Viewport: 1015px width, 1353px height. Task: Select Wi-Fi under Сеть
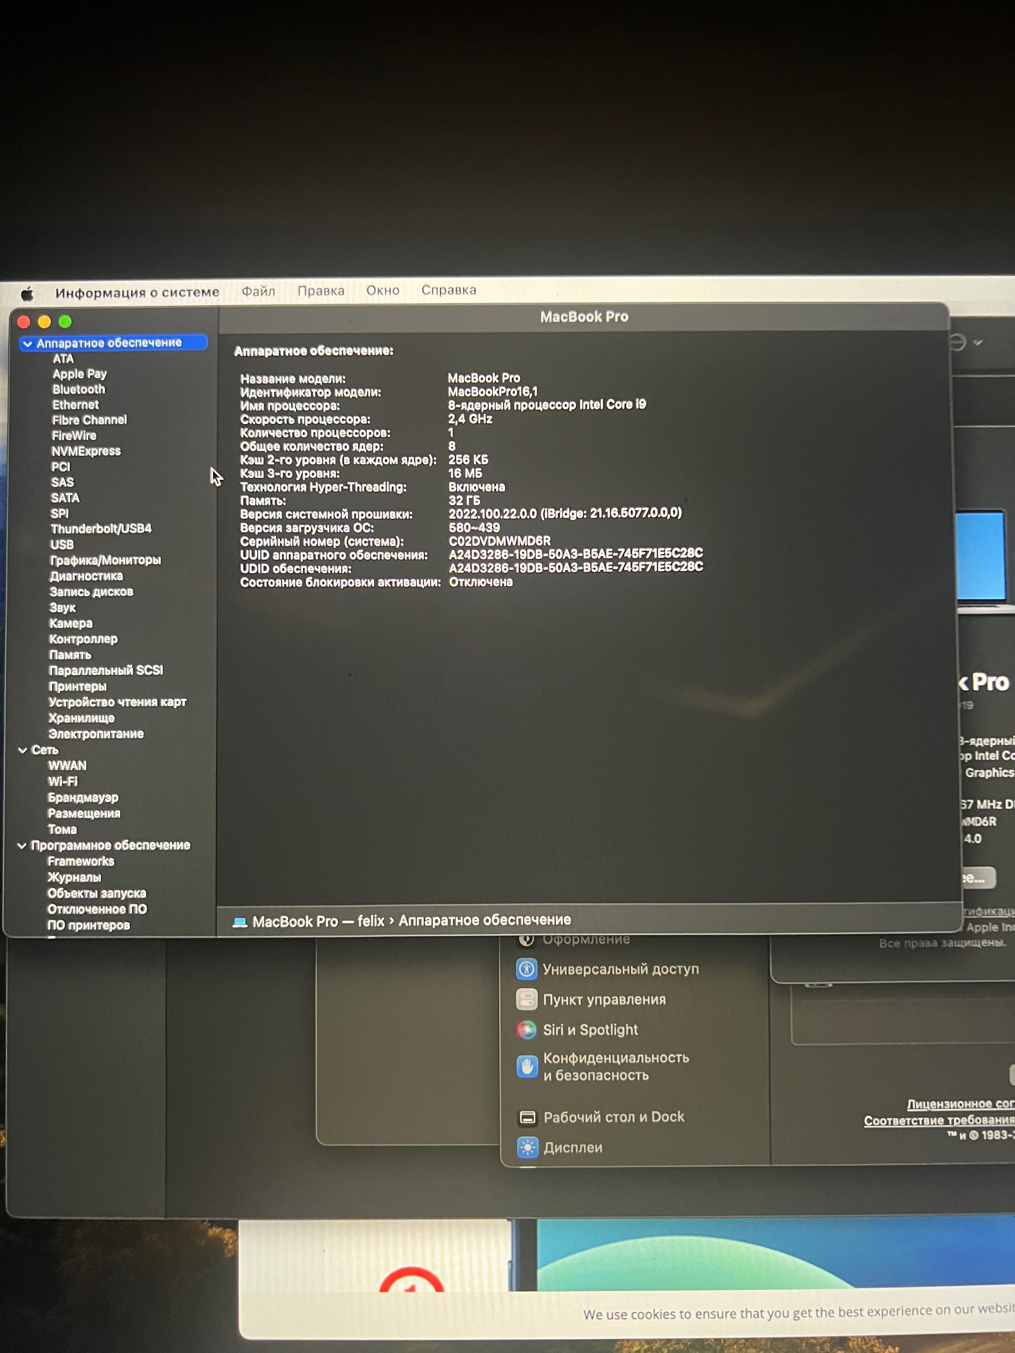pos(62,782)
